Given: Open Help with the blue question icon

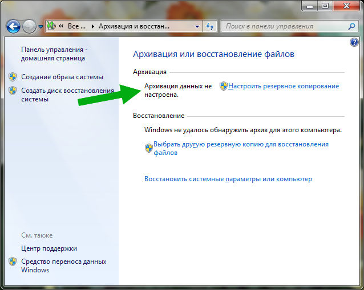Looking at the screenshot, I should point(354,42).
